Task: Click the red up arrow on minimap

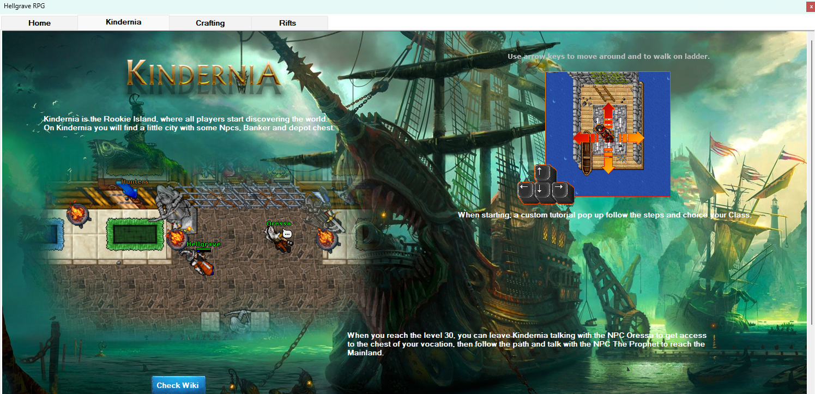Action: tap(608, 114)
